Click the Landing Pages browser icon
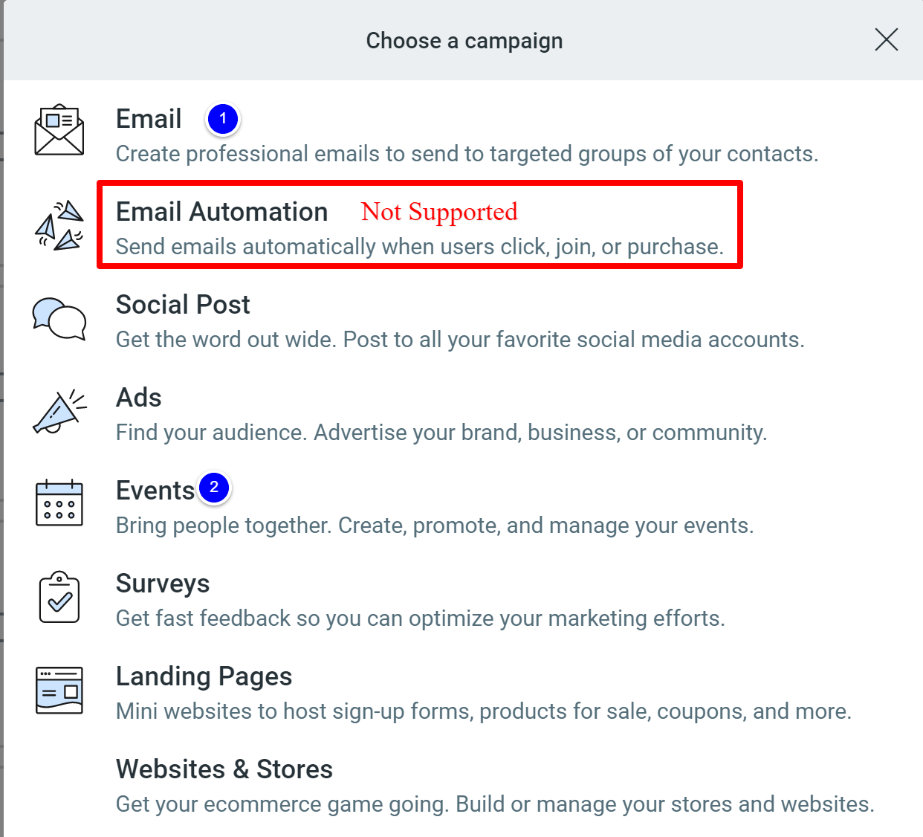The height and width of the screenshot is (837, 923). (x=59, y=690)
